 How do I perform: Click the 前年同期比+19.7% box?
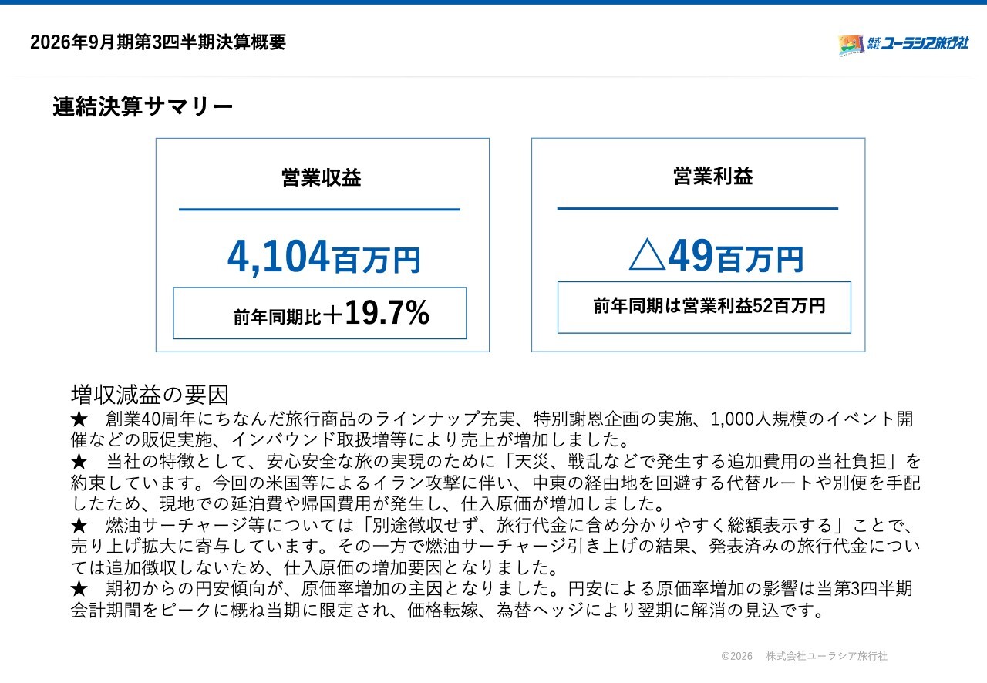320,313
